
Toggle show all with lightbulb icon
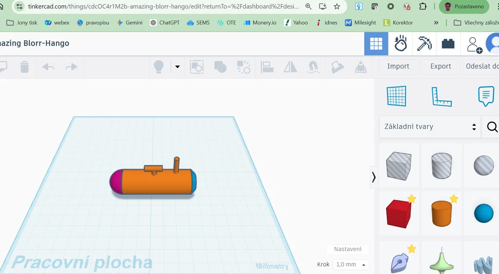(158, 67)
